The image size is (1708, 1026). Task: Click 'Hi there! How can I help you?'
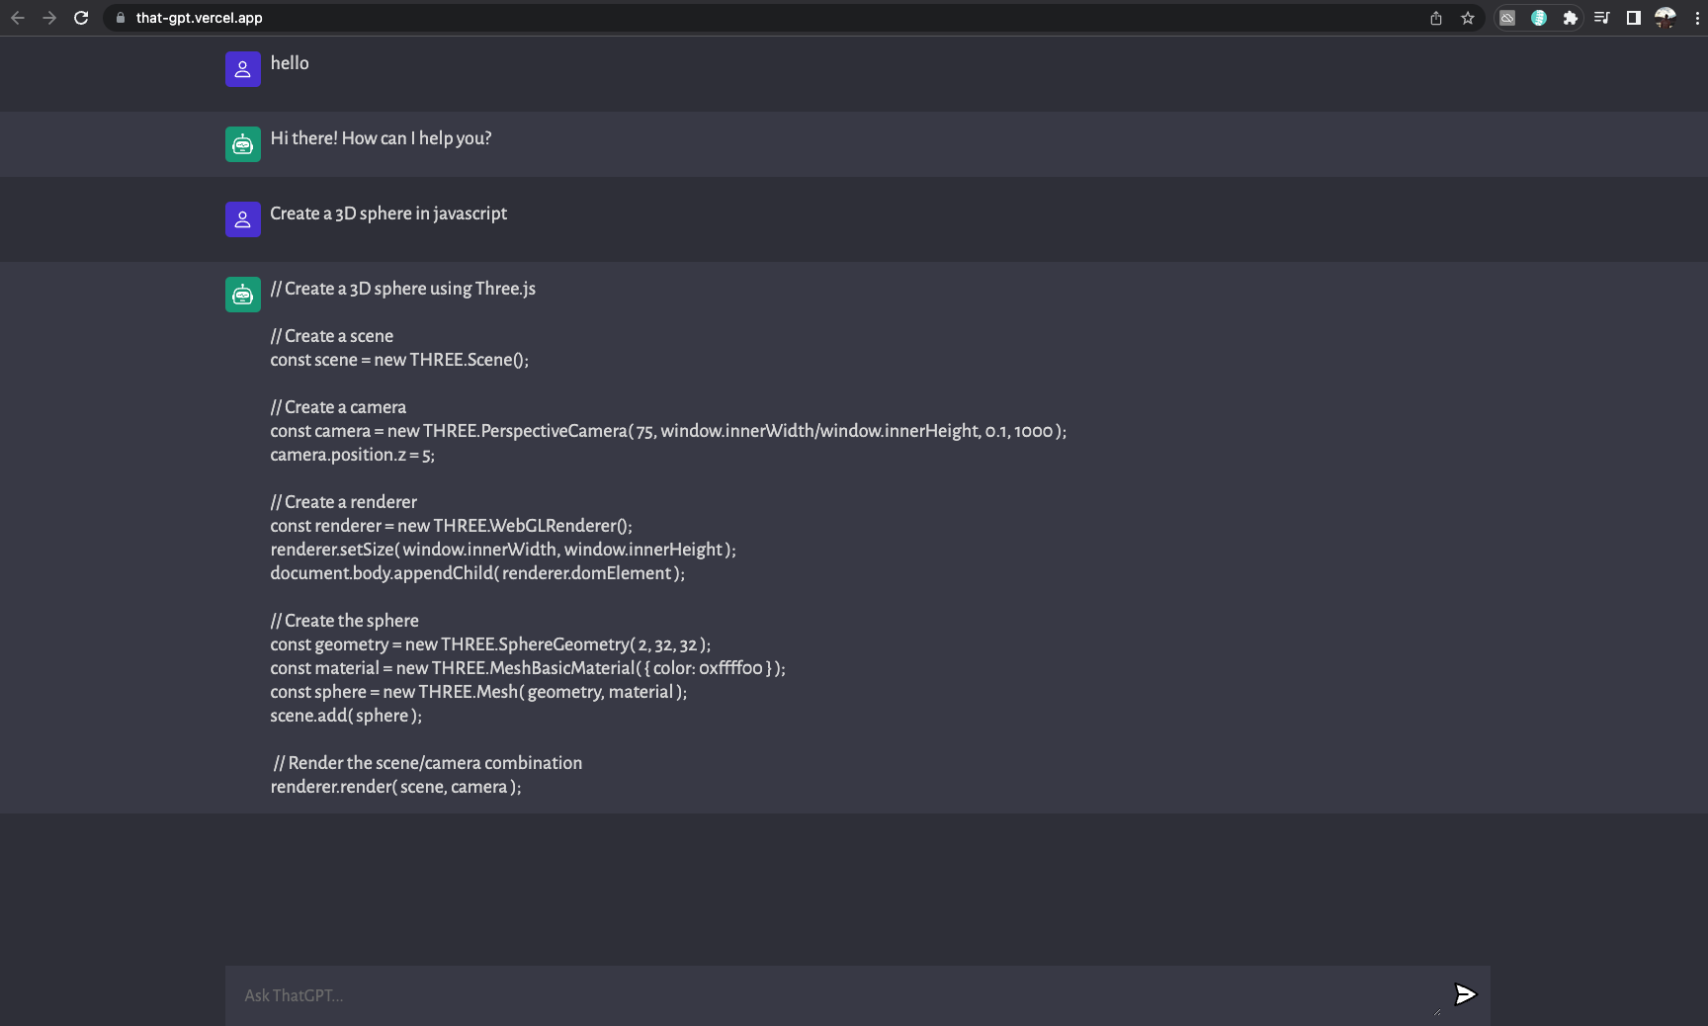381,138
